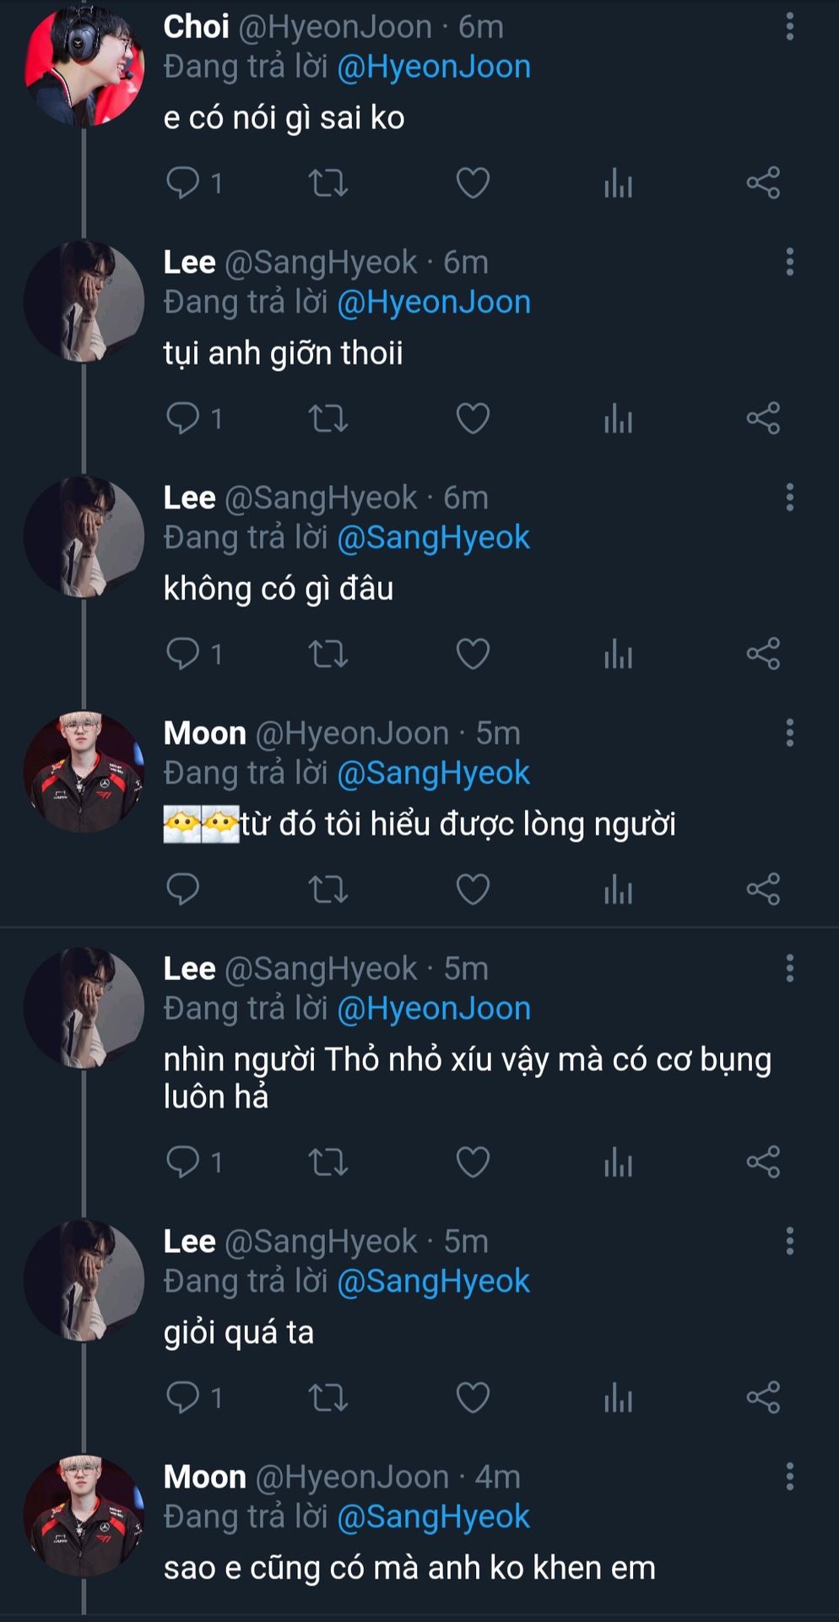Retweet the "tụi anh giỡn thoii" post
Image resolution: width=839 pixels, height=1622 pixels.
pyautogui.click(x=327, y=418)
